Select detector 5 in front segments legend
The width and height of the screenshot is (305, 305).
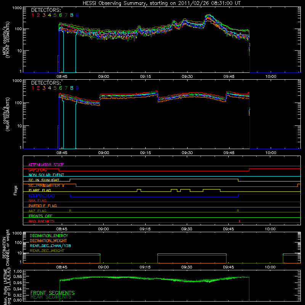(x=55, y=15)
